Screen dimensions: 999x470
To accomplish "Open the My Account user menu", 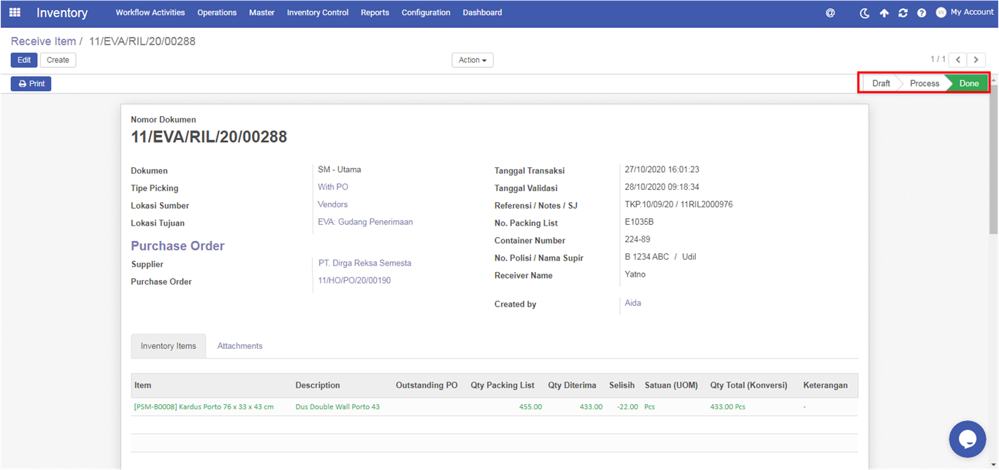I will coord(965,12).
